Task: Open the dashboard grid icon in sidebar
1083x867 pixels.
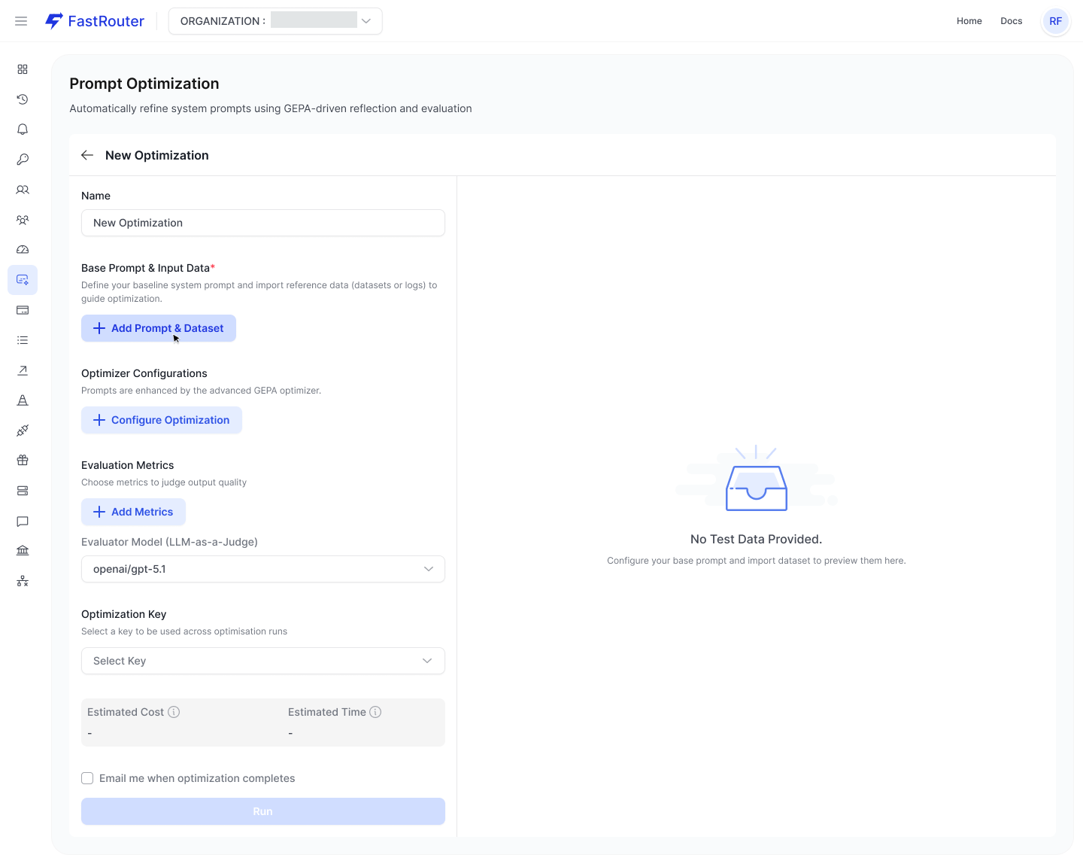Action: coord(23,69)
